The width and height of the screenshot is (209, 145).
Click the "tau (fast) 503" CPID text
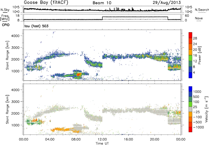click(36, 26)
